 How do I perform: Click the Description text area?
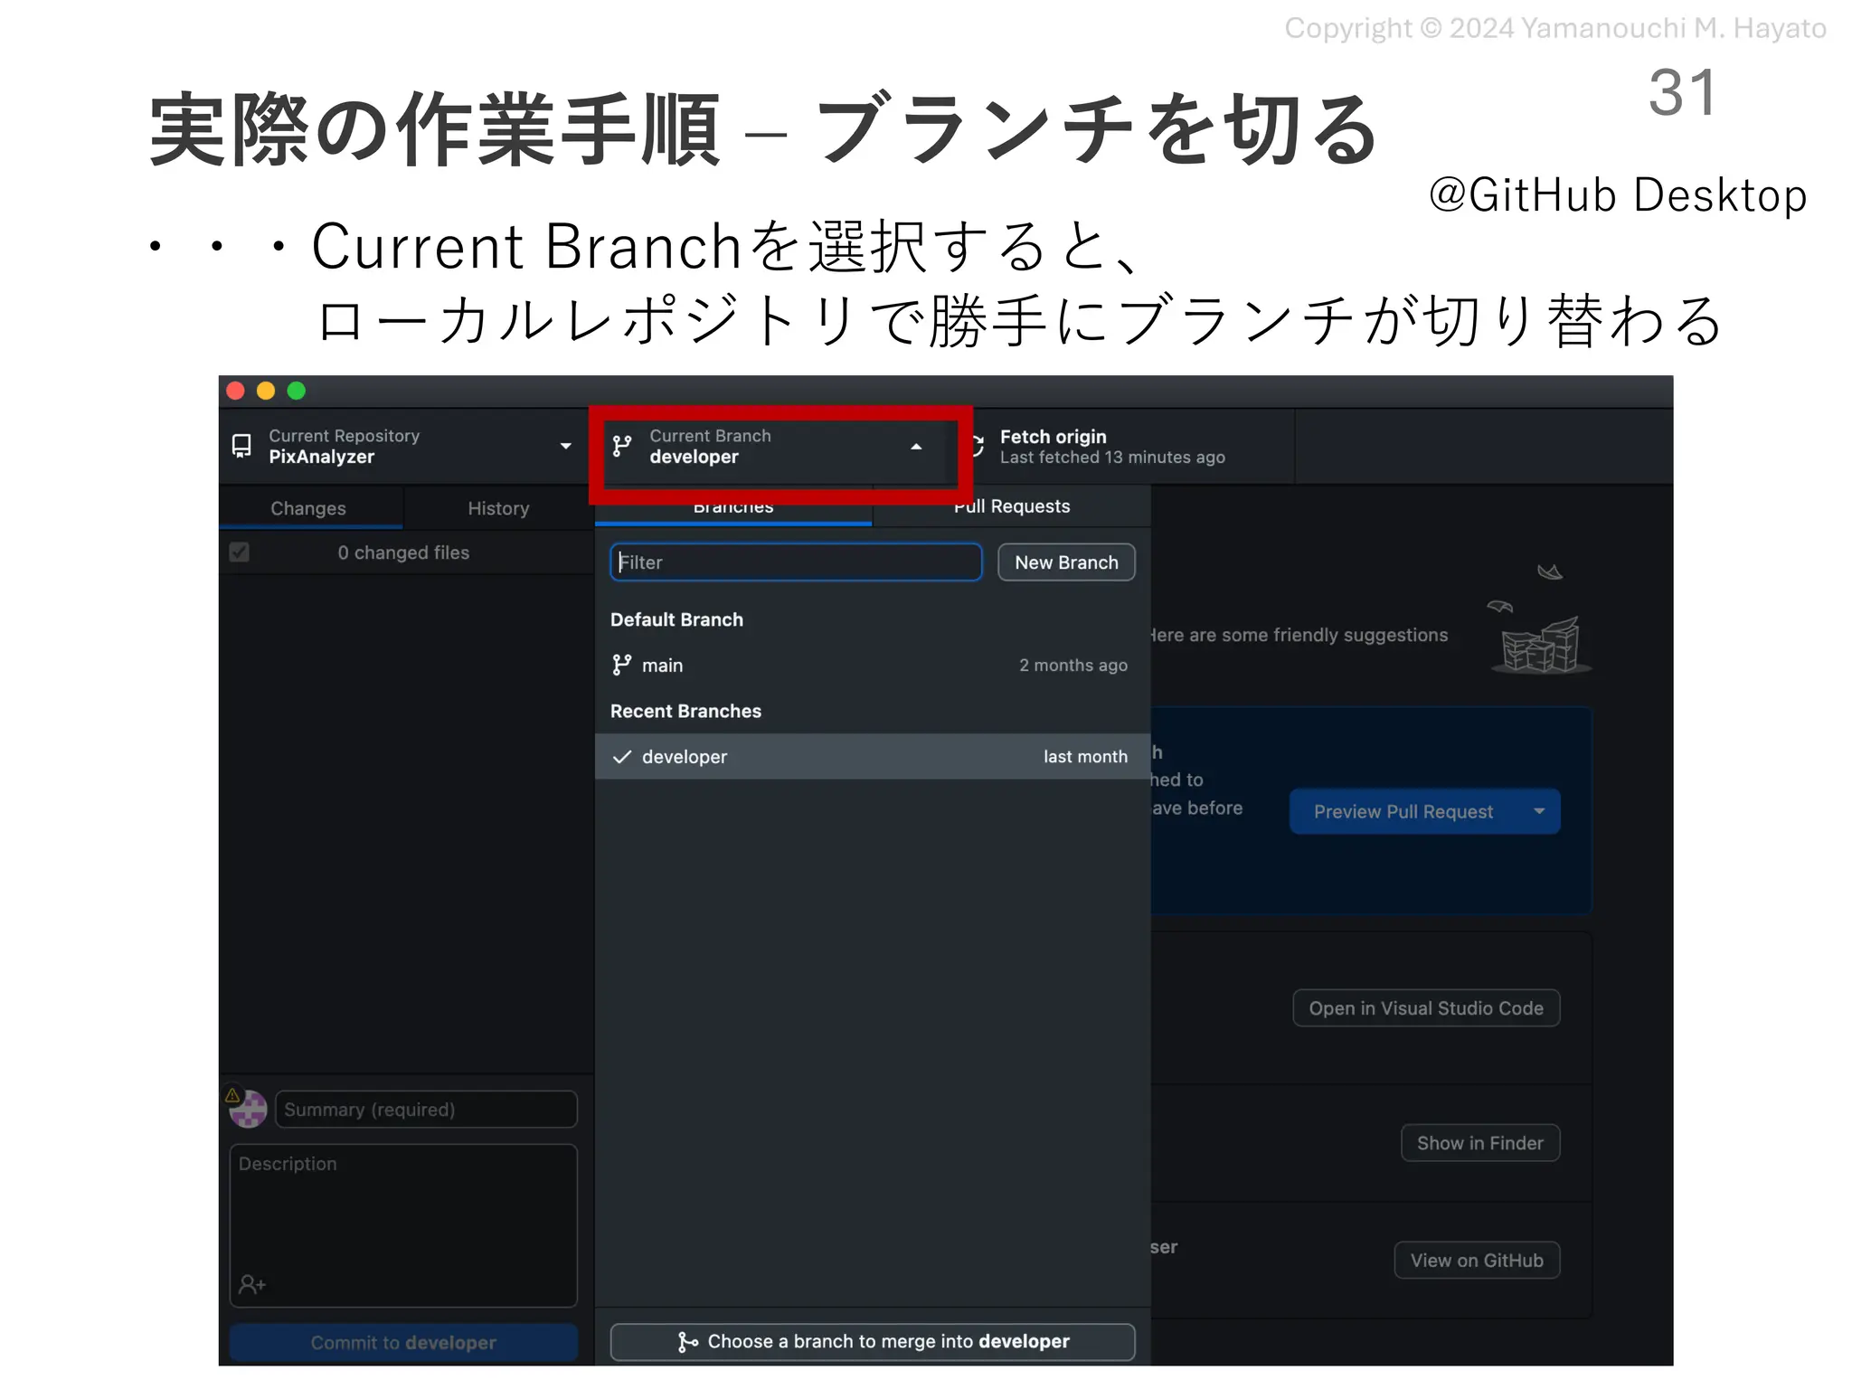[403, 1225]
